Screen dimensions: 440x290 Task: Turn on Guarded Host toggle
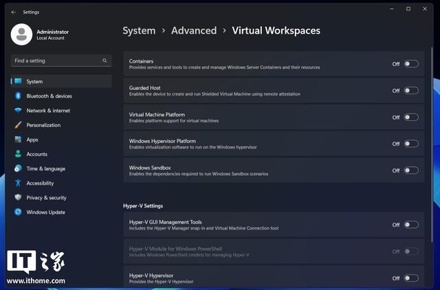(x=410, y=91)
